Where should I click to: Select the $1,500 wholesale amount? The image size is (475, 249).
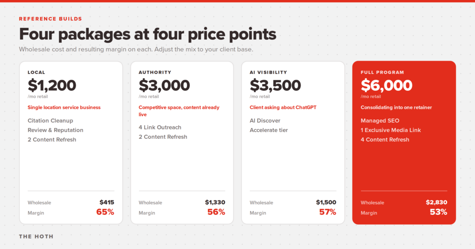[x=326, y=202]
